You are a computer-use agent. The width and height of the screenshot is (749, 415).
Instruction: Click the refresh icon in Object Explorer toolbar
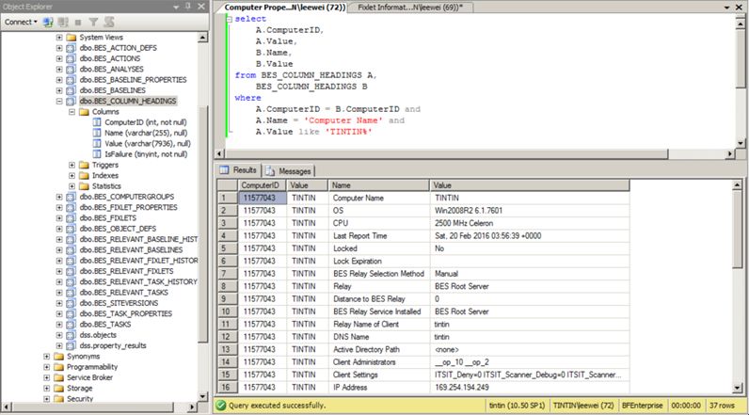pyautogui.click(x=109, y=22)
